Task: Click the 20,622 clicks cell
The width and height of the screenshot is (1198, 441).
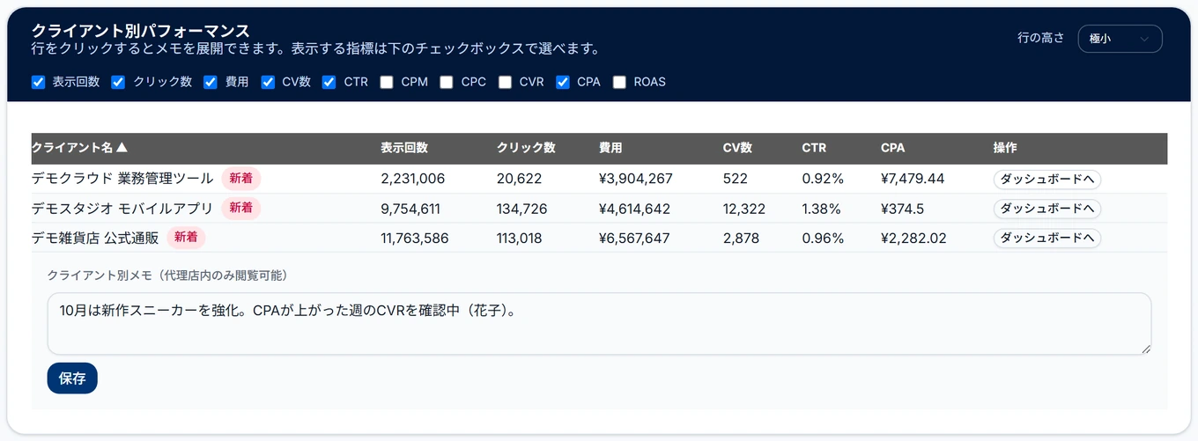Action: 520,179
